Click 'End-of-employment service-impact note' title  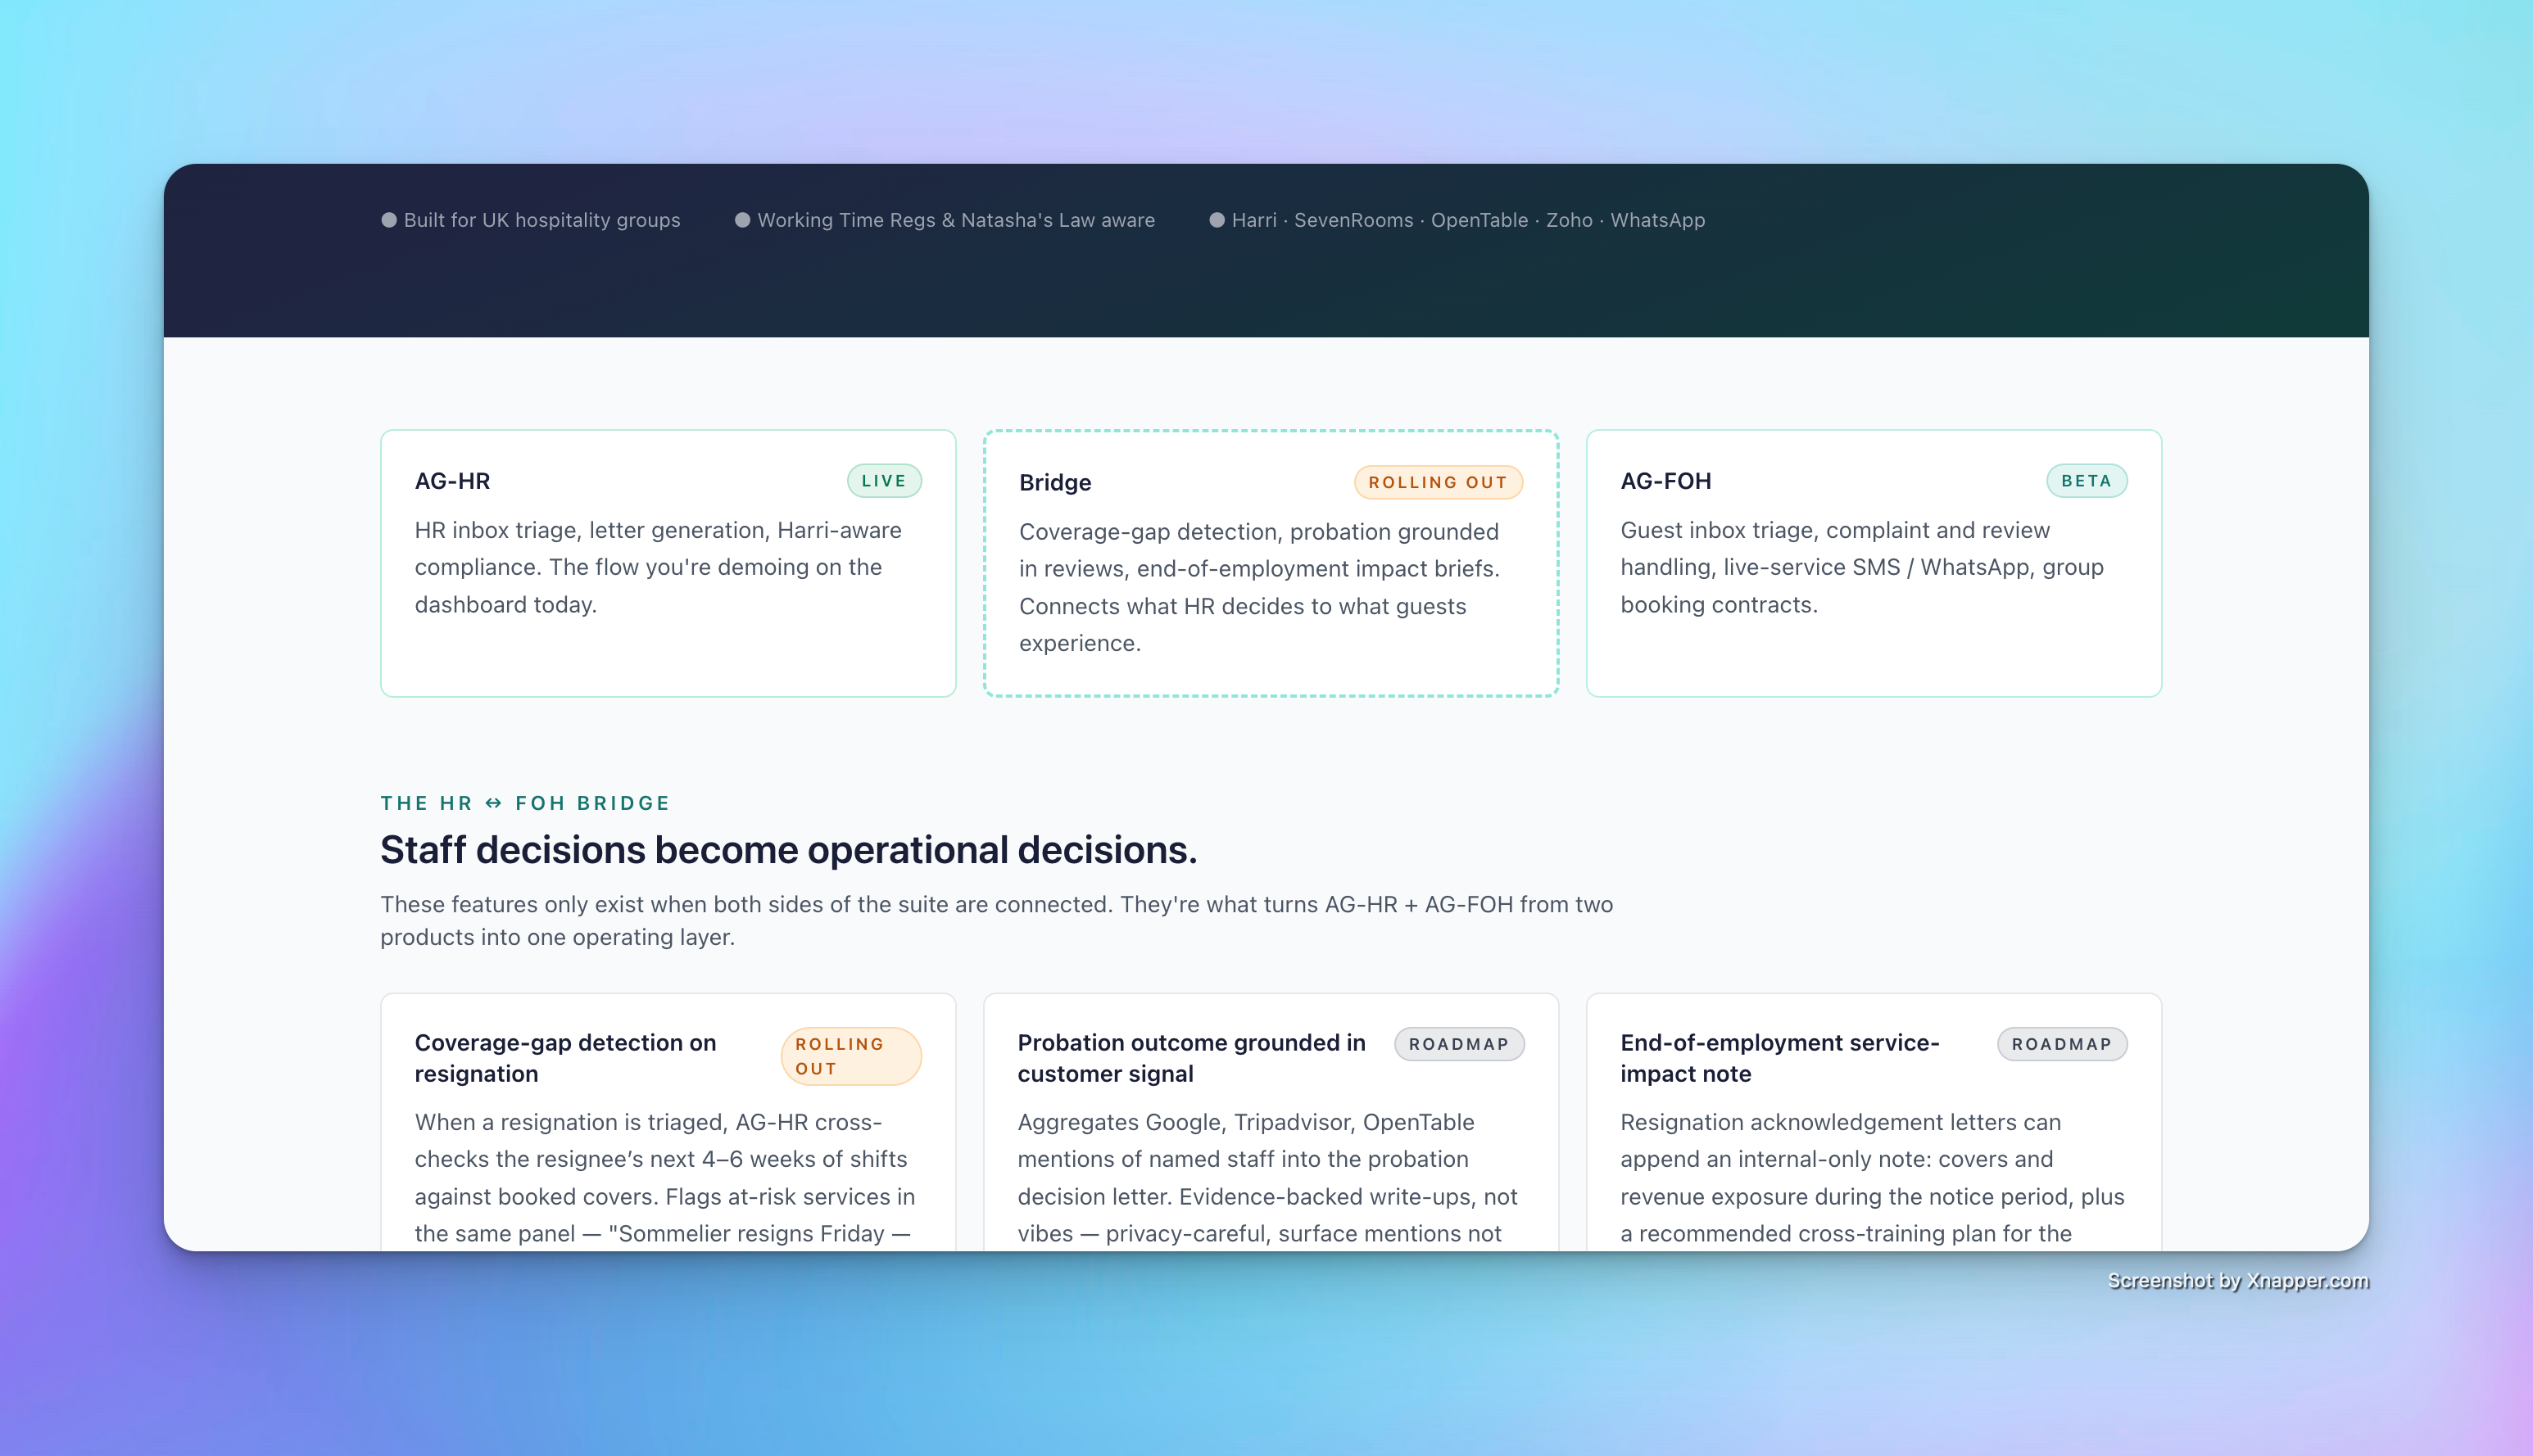pyautogui.click(x=1779, y=1058)
